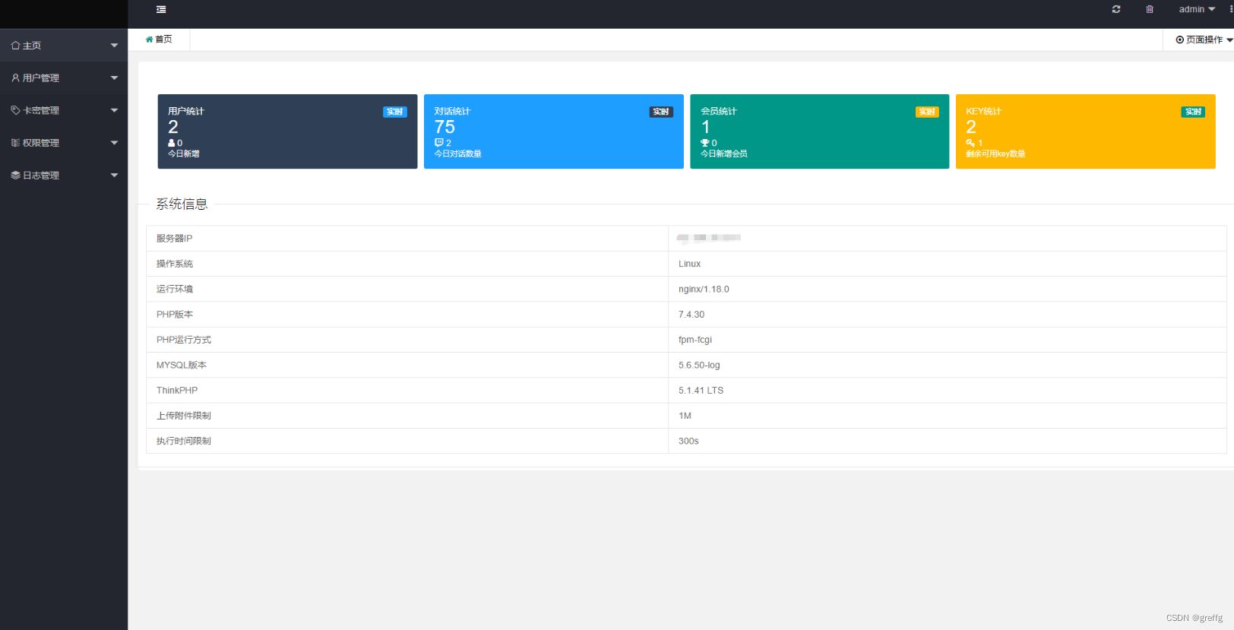Click the green 会员统计 card

pos(819,131)
